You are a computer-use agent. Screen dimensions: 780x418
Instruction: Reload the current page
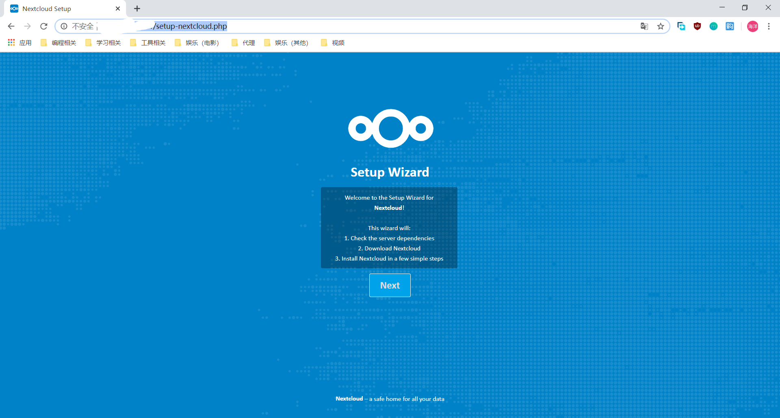click(x=44, y=26)
